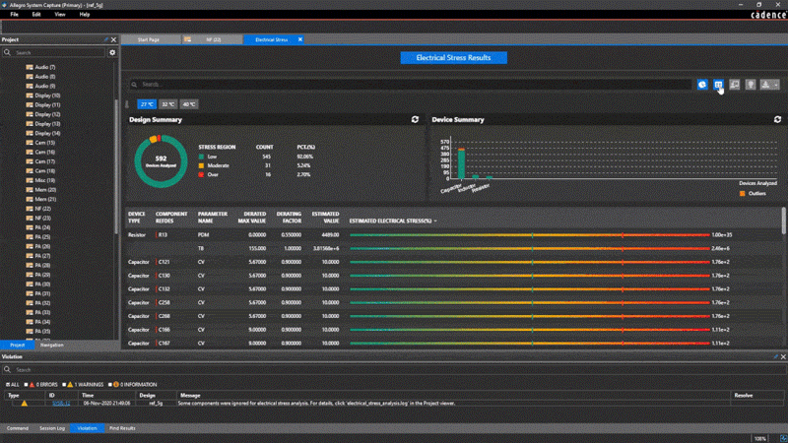Click the zoom fit icon in status bar
Image resolution: width=788 pixels, height=443 pixels.
(783, 438)
